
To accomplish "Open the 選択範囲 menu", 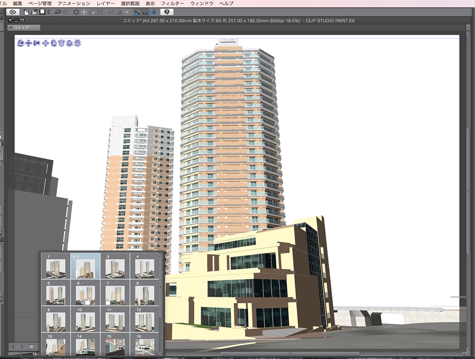I will pos(130,3).
